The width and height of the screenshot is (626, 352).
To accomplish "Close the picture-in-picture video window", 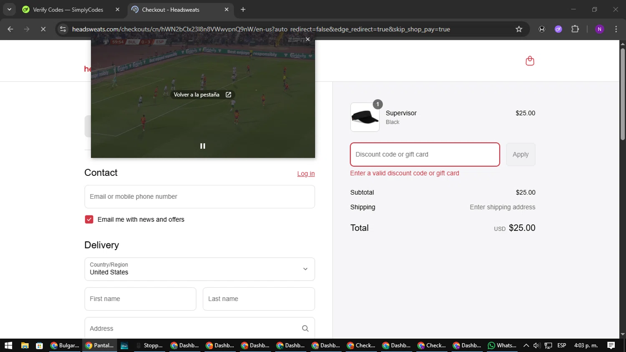I will tap(308, 39).
